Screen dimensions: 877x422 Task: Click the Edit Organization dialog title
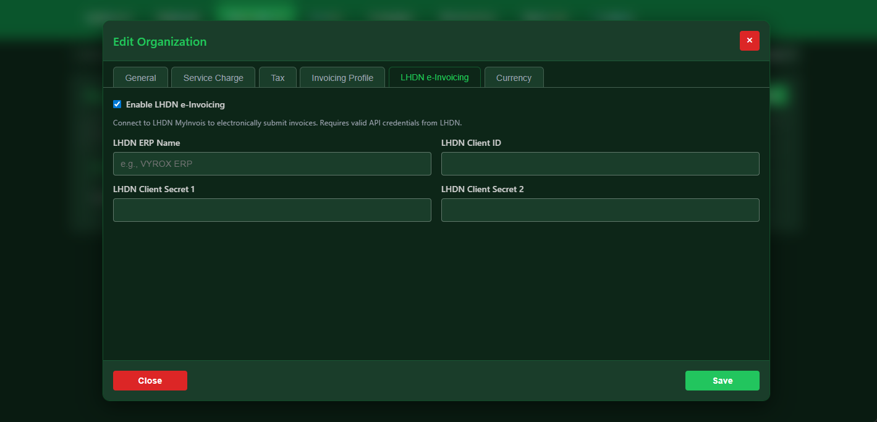pyautogui.click(x=159, y=41)
